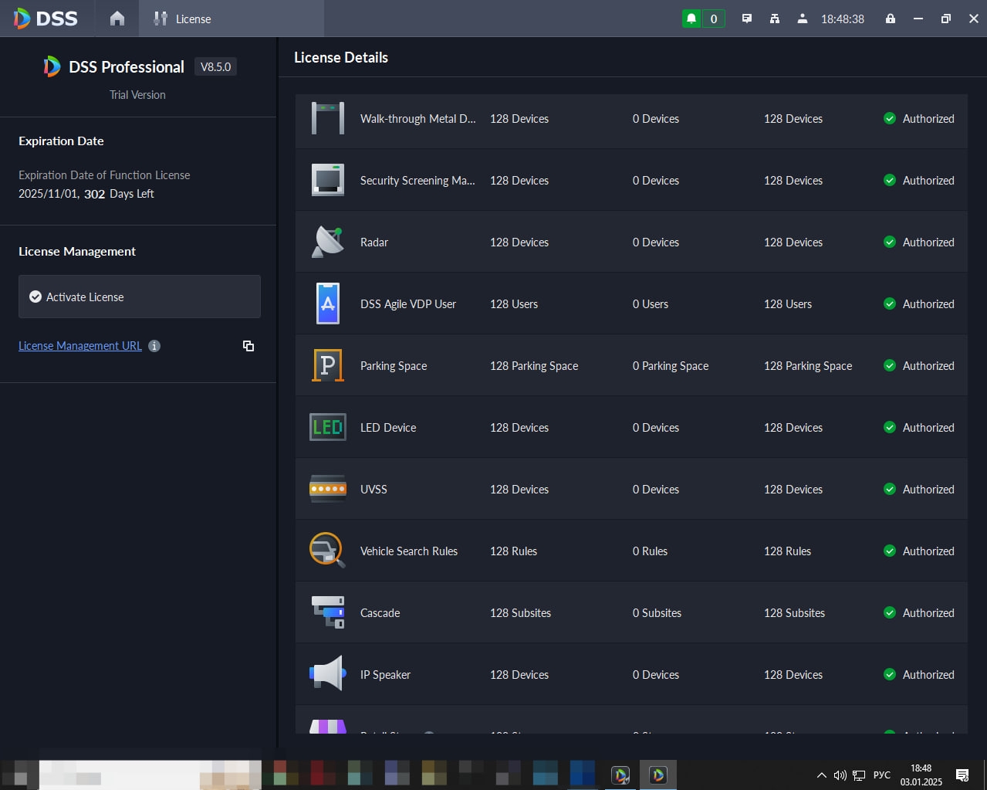Screen dimensions: 987x790
Task: Click the Walk-through Metal Detector icon
Action: [x=328, y=118]
